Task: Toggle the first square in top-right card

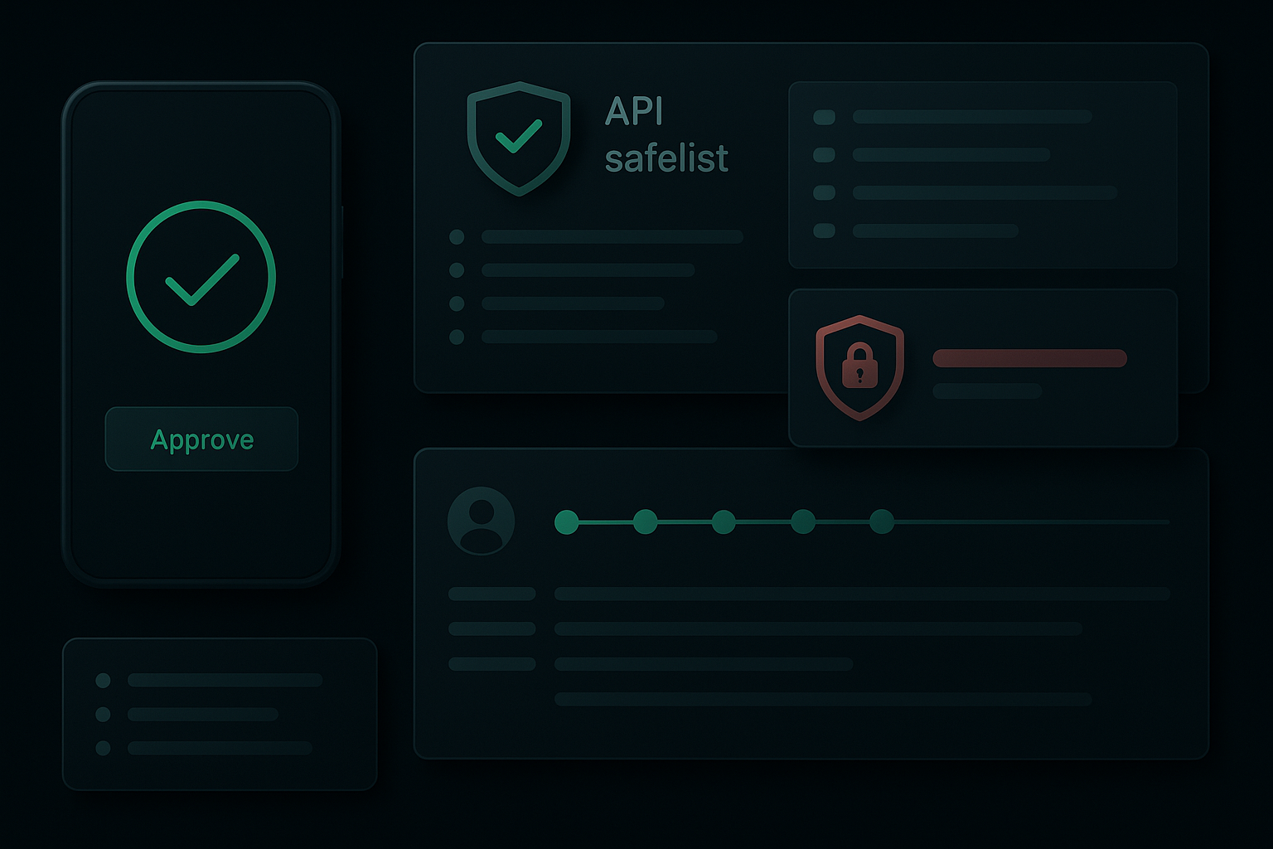Action: pyautogui.click(x=824, y=117)
